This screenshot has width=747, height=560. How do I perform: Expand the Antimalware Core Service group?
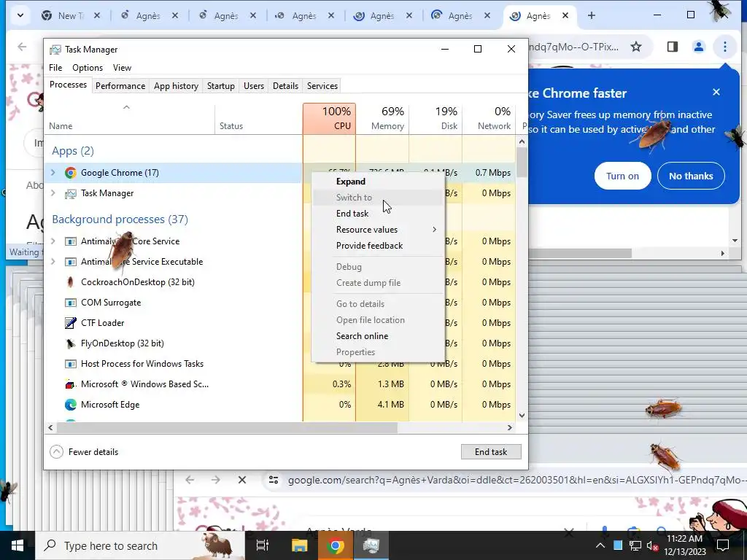53,241
